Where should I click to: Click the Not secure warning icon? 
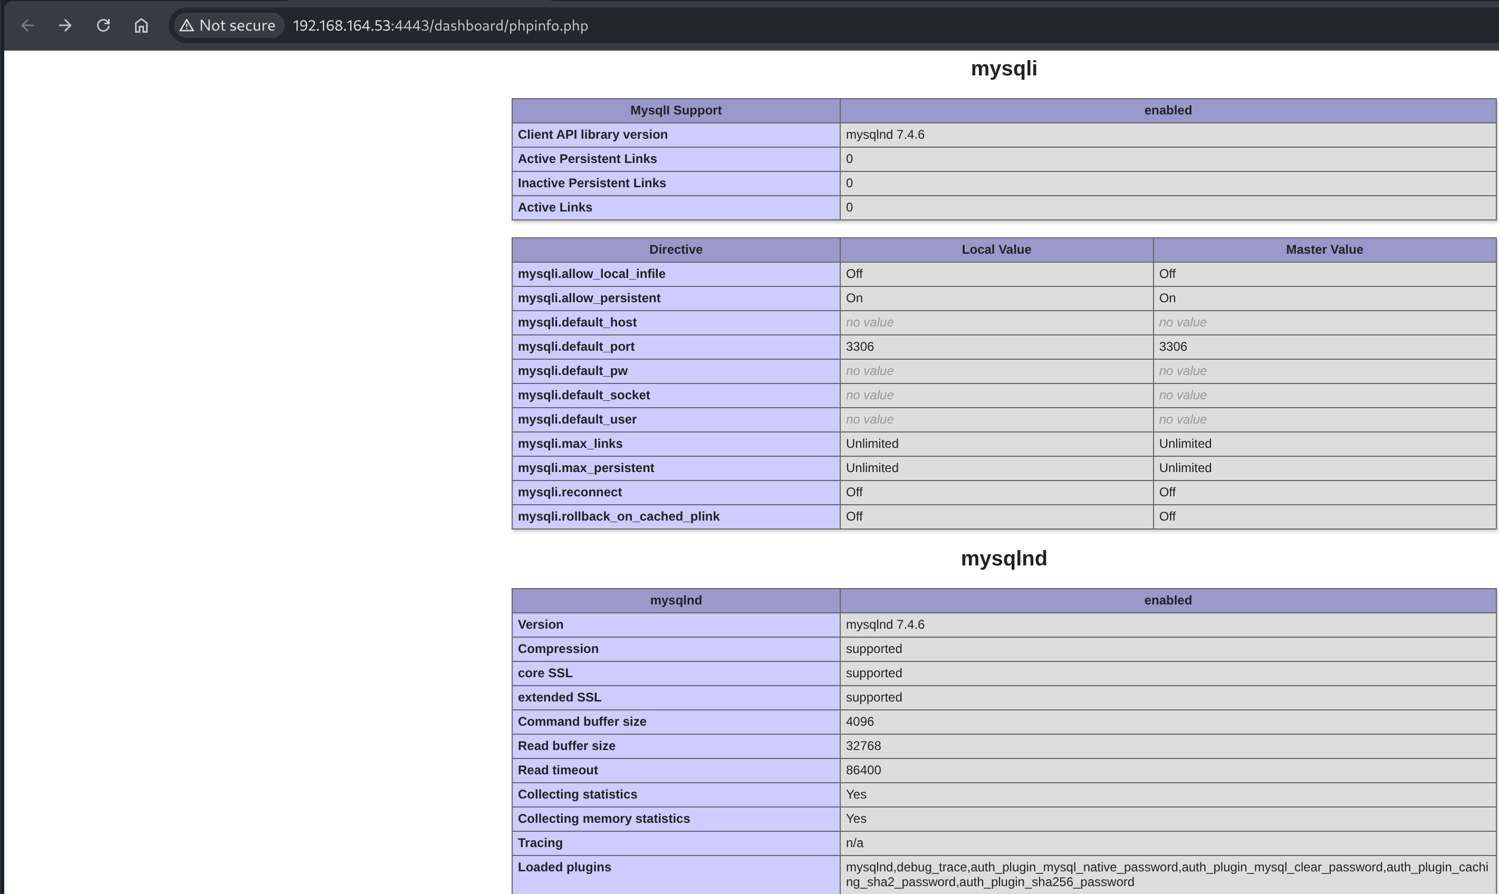pyautogui.click(x=187, y=25)
